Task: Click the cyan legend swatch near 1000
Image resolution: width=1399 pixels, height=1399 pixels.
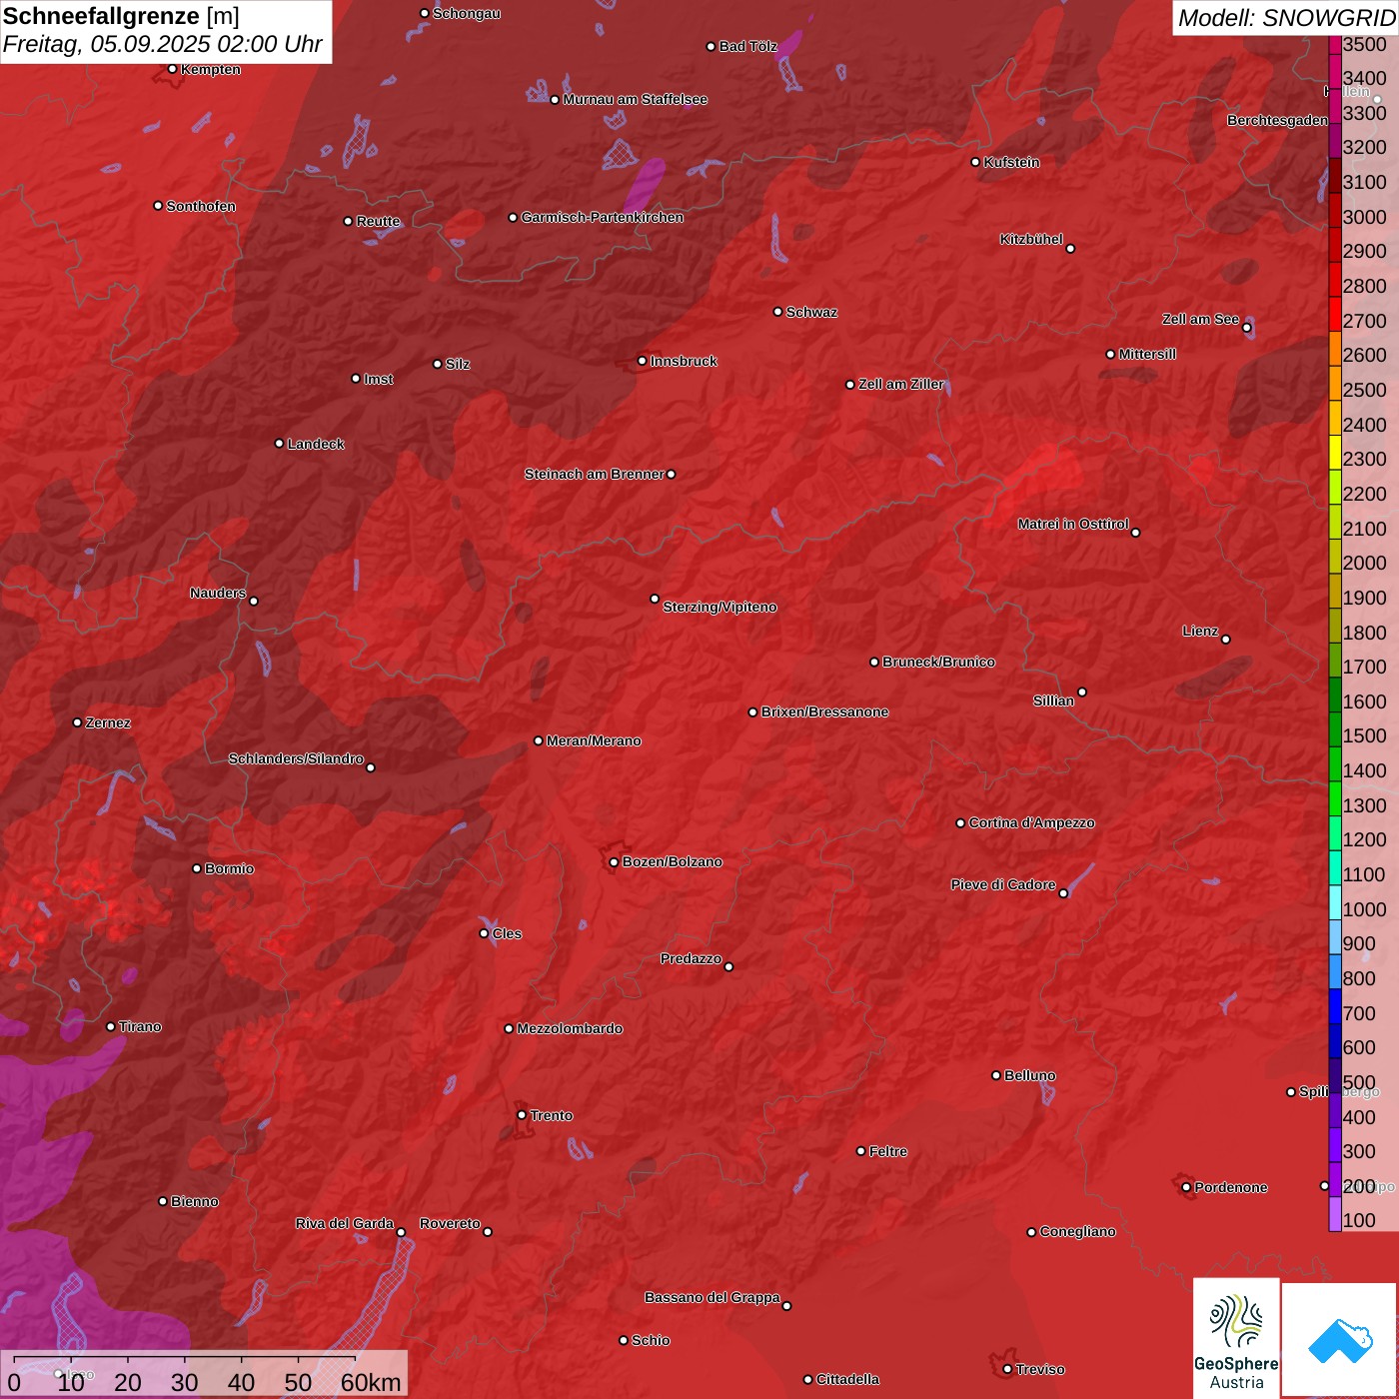Action: tap(1335, 901)
